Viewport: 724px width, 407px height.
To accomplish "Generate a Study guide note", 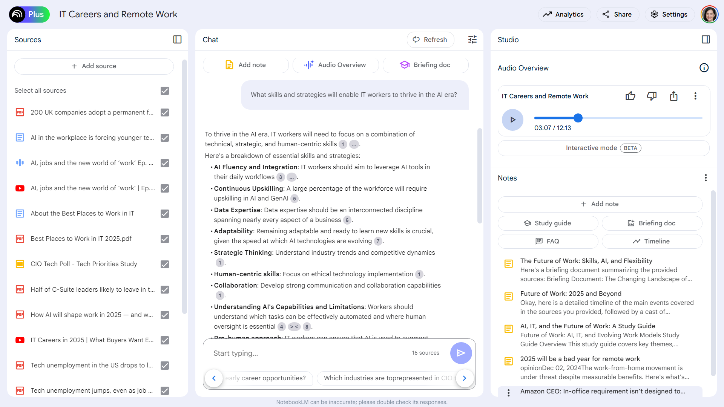I will [x=548, y=223].
